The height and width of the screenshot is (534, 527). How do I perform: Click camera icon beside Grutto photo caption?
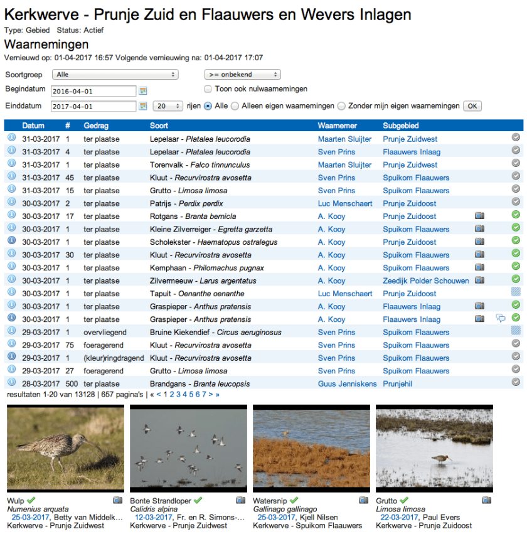(x=487, y=500)
